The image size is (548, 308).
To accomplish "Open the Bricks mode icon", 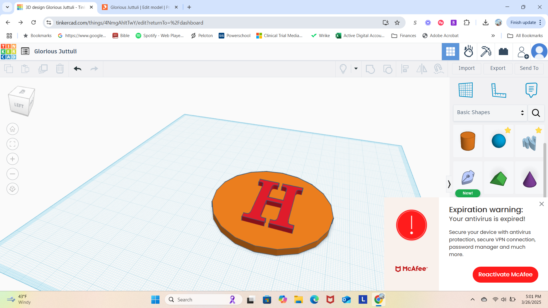I will click(503, 52).
